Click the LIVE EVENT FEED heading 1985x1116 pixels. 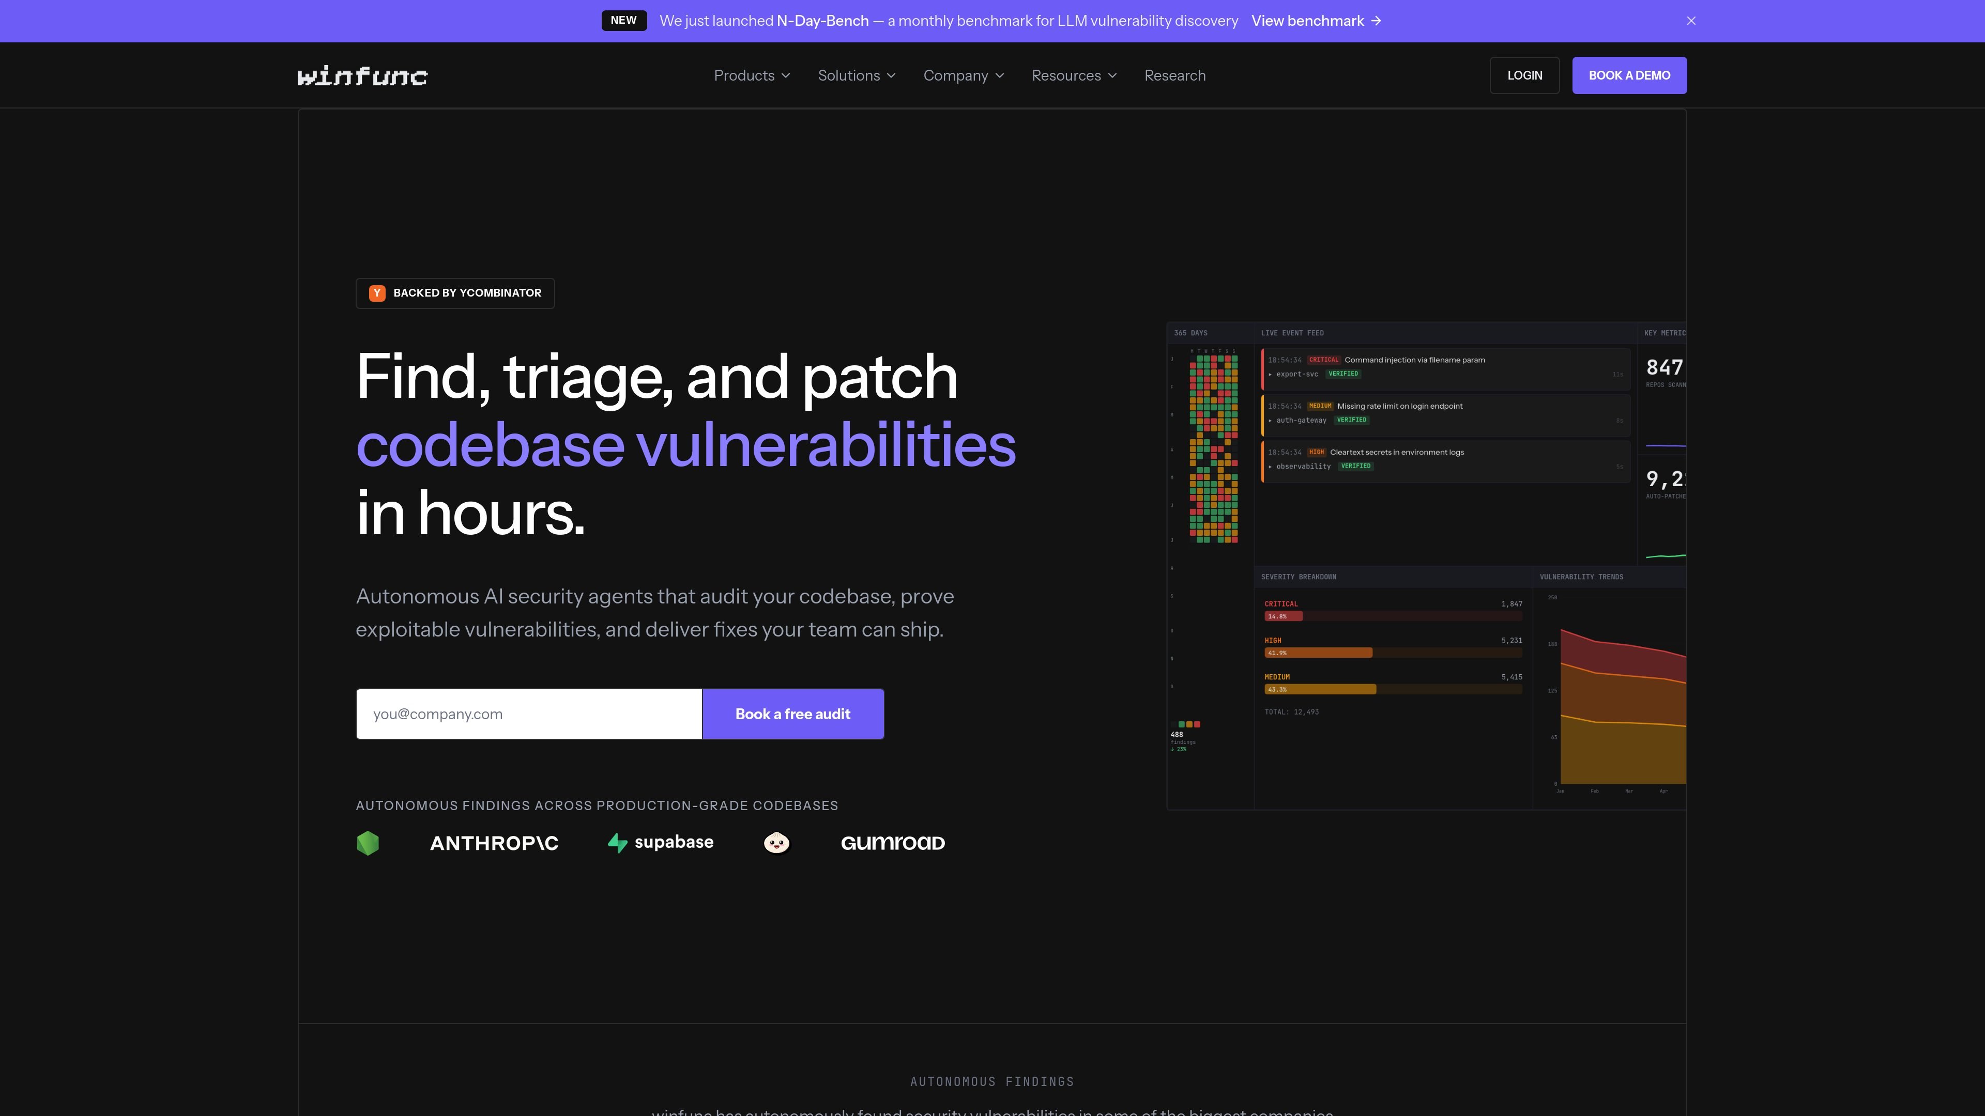point(1292,333)
